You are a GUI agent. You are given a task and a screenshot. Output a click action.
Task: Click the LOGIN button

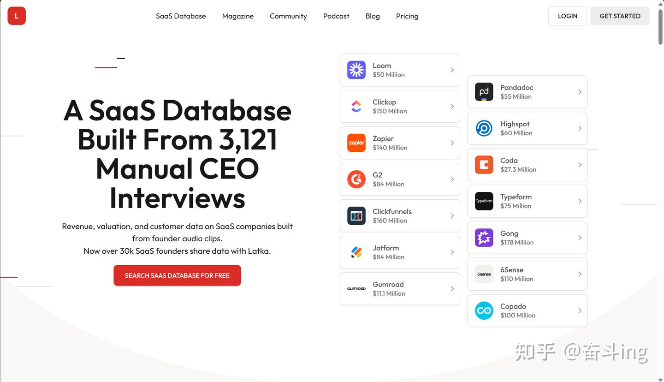click(568, 16)
